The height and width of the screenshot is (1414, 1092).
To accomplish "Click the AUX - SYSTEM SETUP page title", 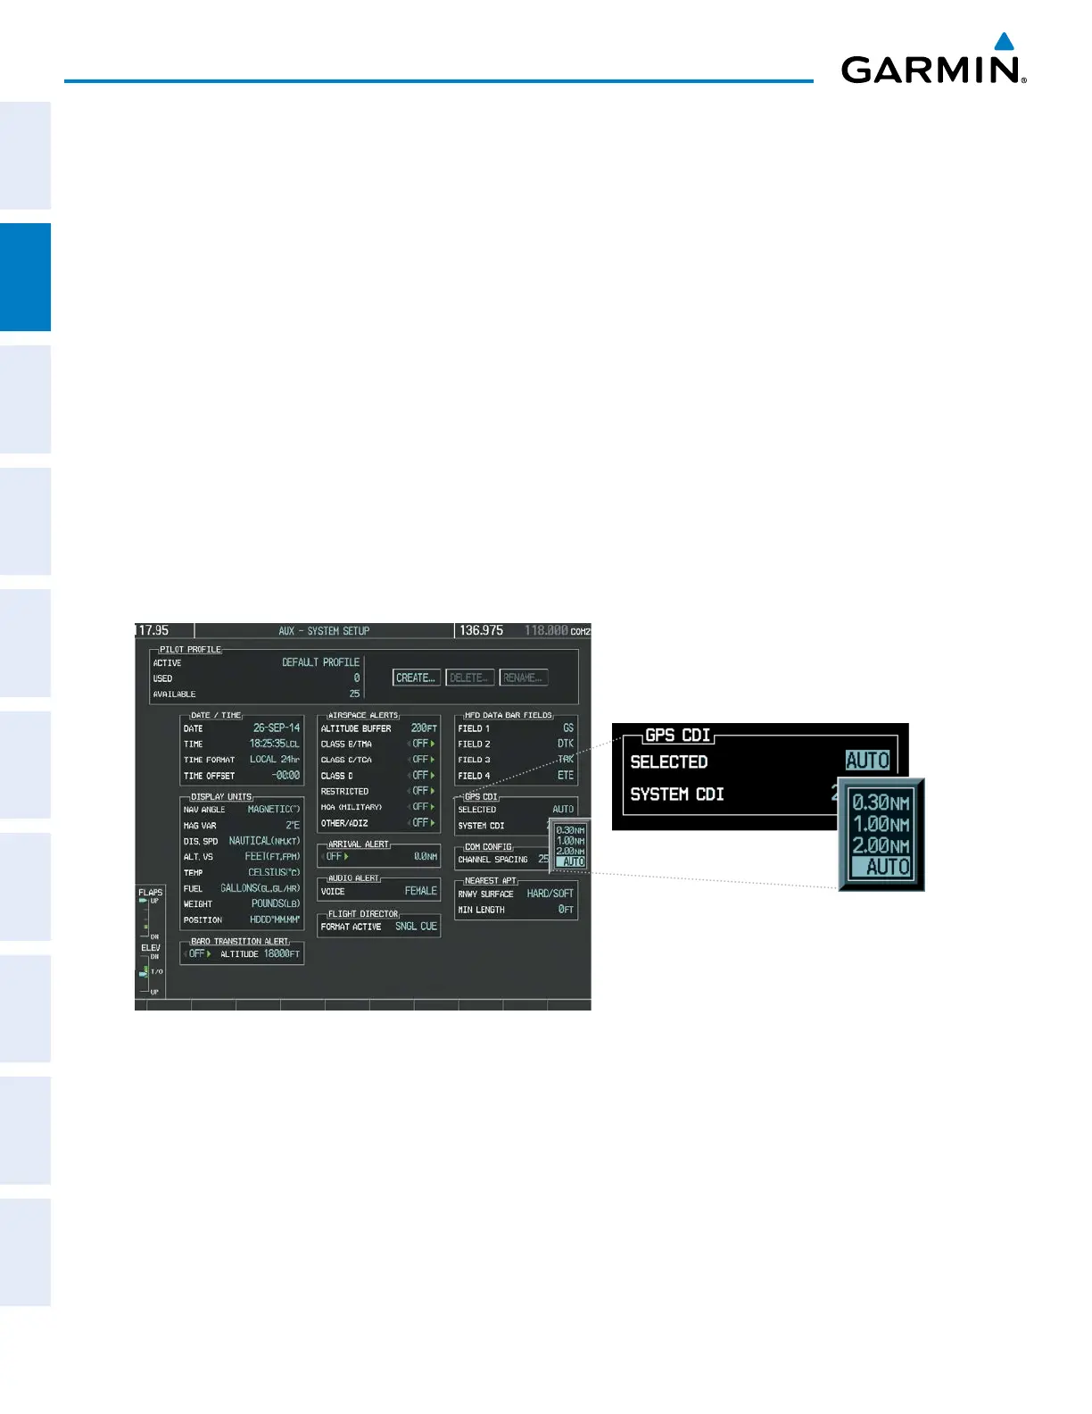I will point(324,631).
